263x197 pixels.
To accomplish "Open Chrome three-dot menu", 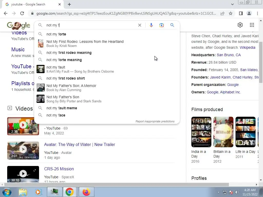I will click(257, 13).
